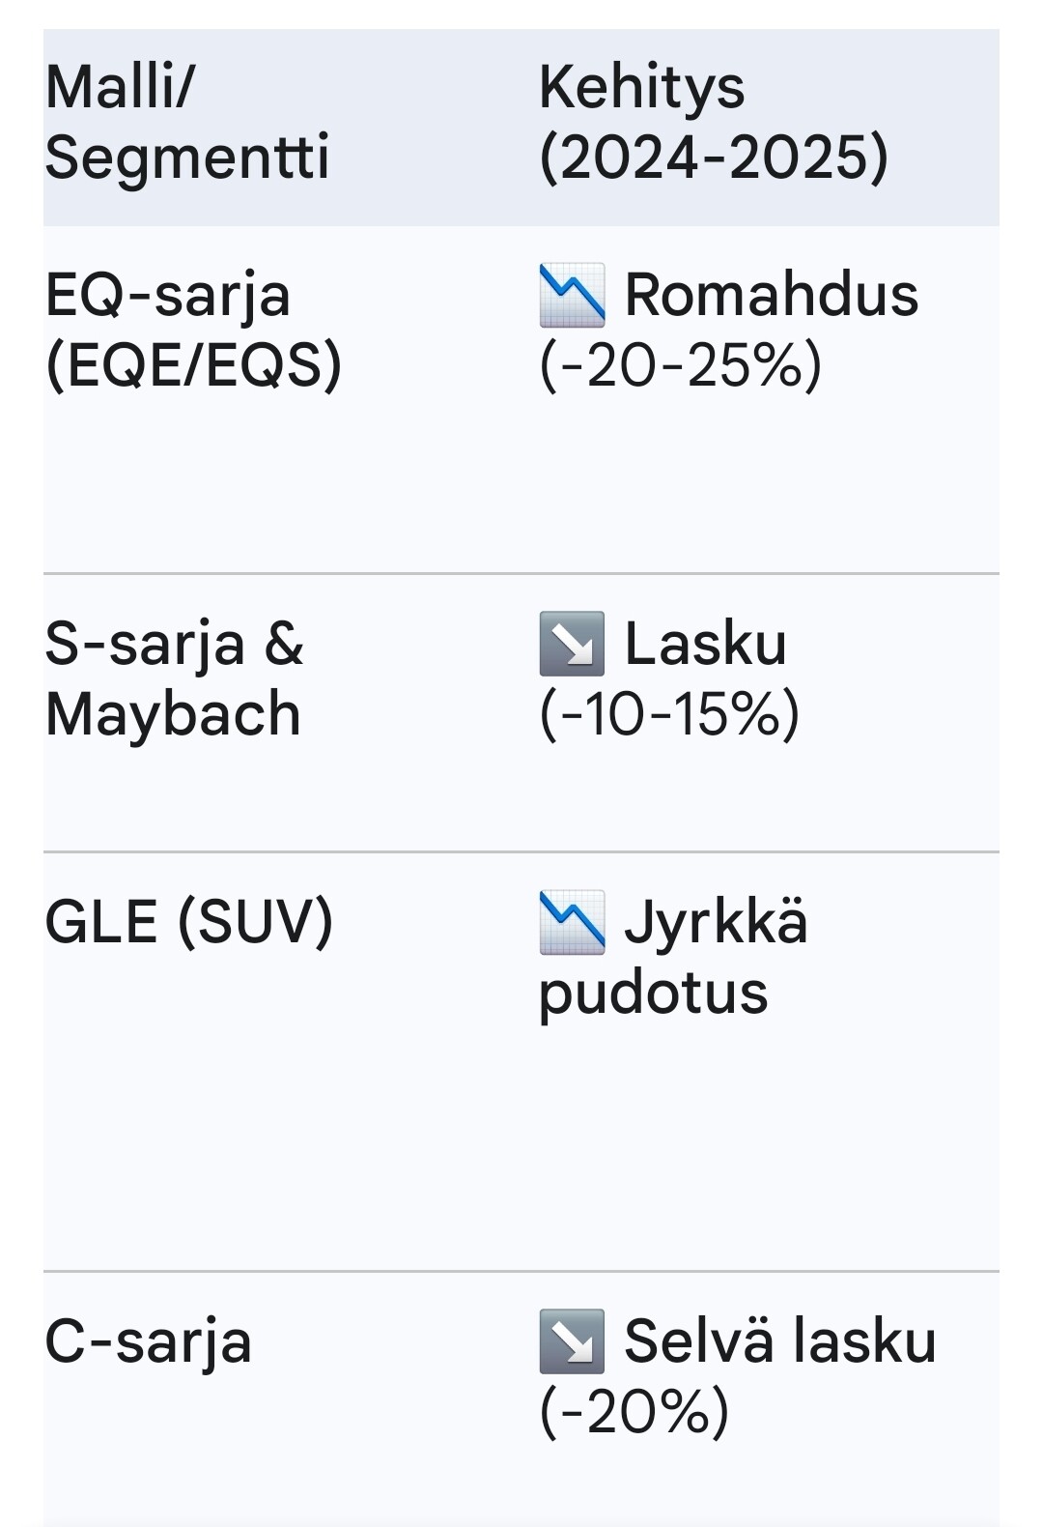Select the word Maybach
Image resolution: width=1043 pixels, height=1527 pixels.
(173, 714)
